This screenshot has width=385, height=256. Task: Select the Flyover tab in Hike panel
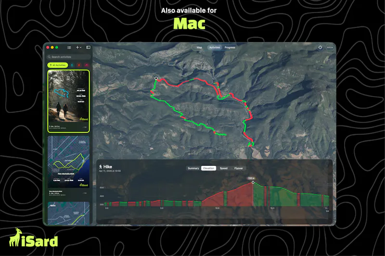pyautogui.click(x=238, y=168)
